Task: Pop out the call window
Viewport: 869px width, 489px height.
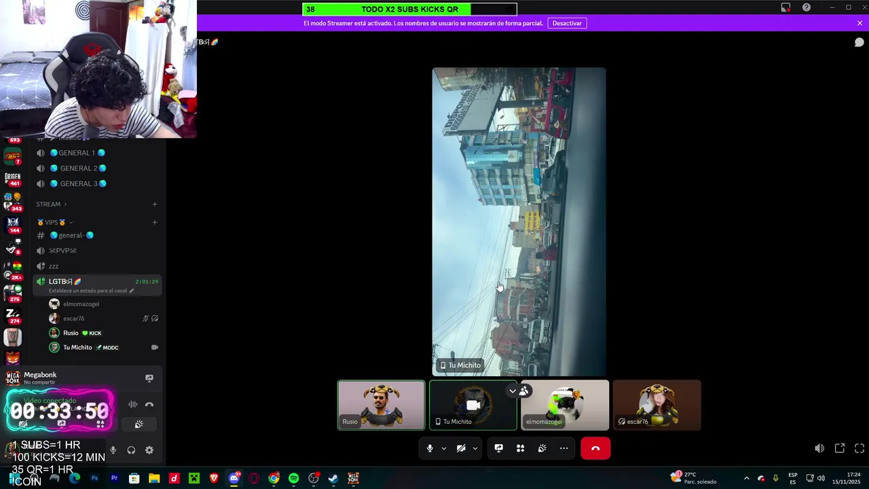Action: pos(840,448)
